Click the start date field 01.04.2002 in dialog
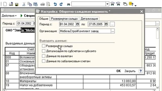Viewport: 162px width, 91px height. pos(68,24)
